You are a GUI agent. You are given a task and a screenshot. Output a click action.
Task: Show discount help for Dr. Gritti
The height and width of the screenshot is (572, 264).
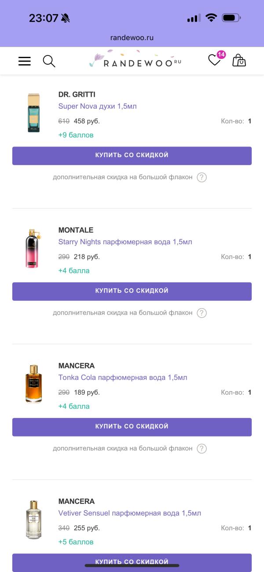point(202,177)
